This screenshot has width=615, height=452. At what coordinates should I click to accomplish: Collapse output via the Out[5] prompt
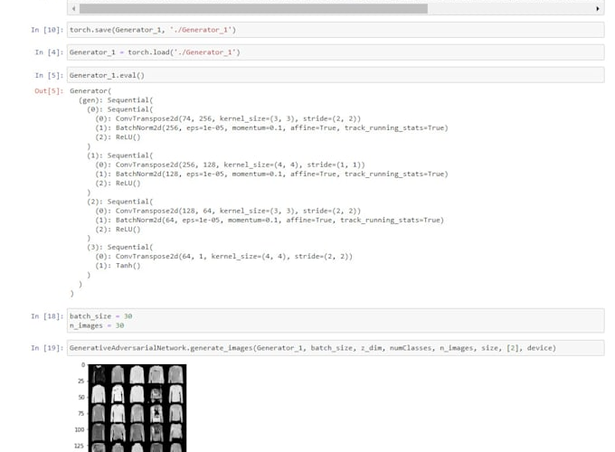49,91
